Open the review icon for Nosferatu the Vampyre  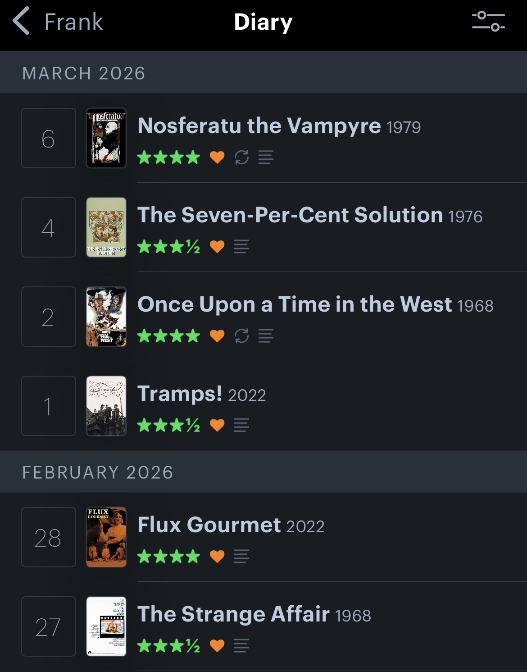click(x=266, y=157)
